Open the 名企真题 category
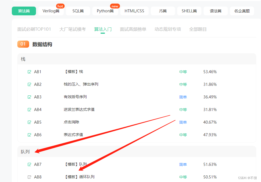The image size is (261, 182). tap(242, 11)
